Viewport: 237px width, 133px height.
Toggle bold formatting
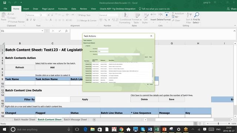(27, 20)
